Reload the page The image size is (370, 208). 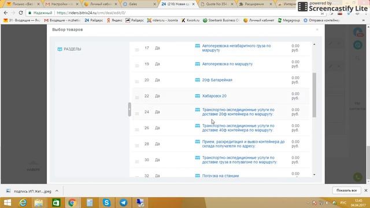[21, 13]
